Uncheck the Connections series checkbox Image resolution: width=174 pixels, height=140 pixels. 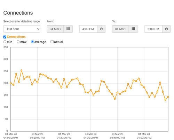pos(5,37)
